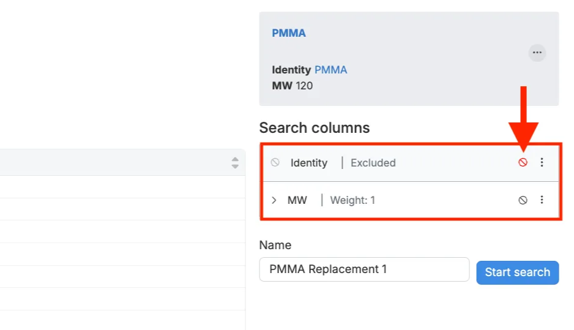Open the PMMA title link

pyautogui.click(x=289, y=33)
